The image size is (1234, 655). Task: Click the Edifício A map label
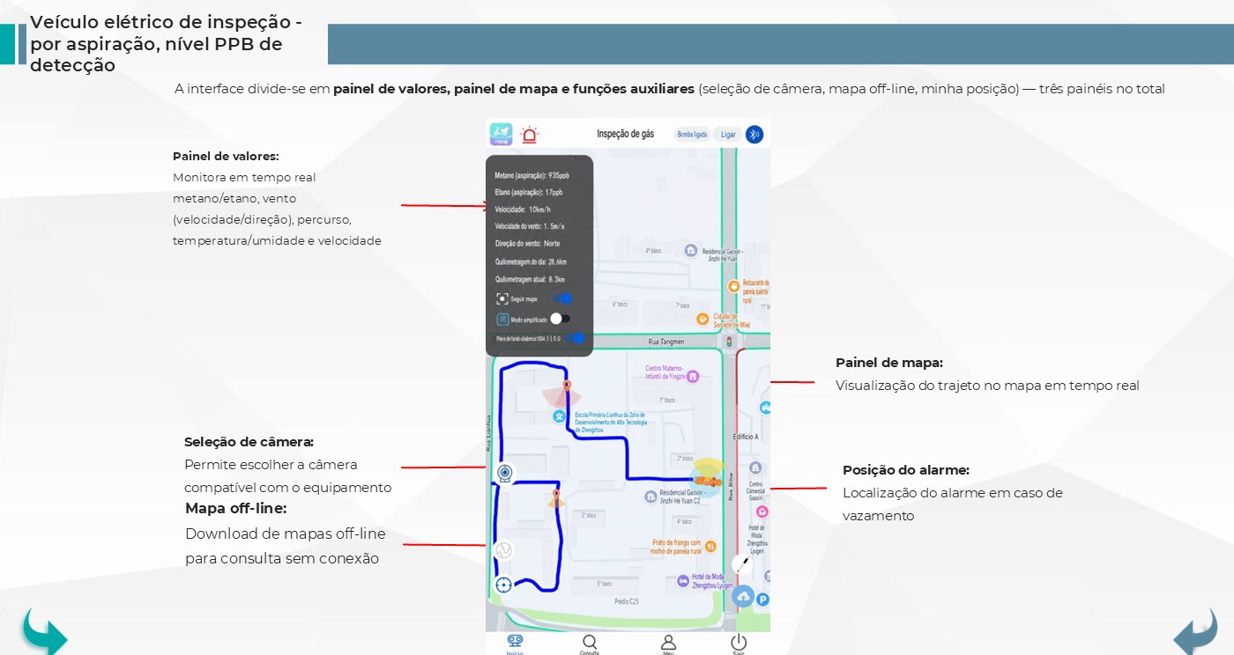(x=745, y=437)
